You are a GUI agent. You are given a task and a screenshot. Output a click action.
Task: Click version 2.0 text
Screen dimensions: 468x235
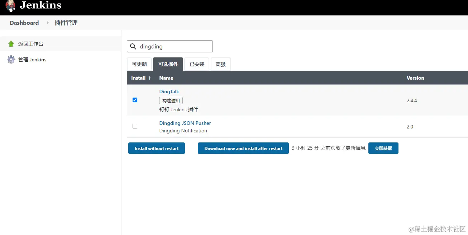(410, 127)
